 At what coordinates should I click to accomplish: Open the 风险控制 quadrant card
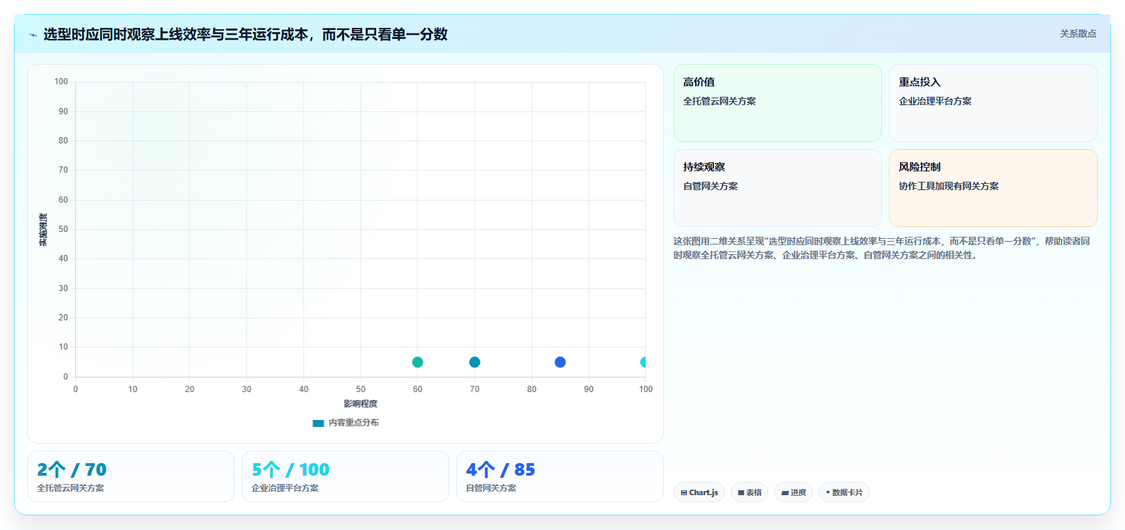click(x=993, y=188)
